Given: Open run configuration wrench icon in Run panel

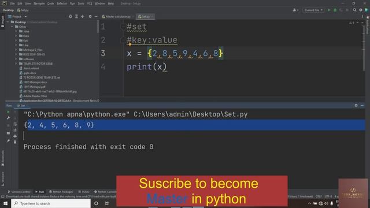Looking at the screenshot, I should pyautogui.click(x=8, y=118).
